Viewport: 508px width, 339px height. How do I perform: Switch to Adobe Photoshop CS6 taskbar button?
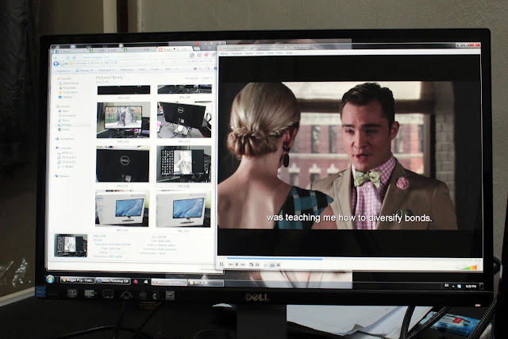click(x=113, y=281)
